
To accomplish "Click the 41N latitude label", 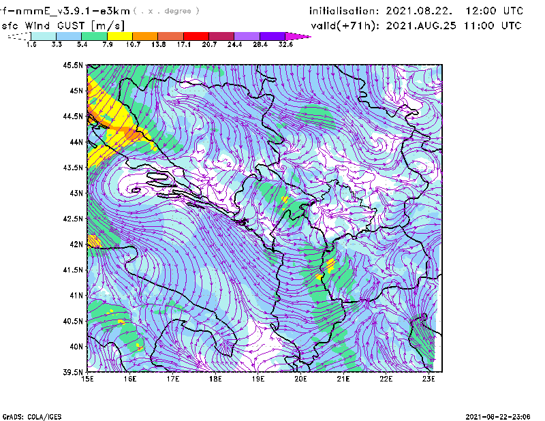I will pos(76,296).
